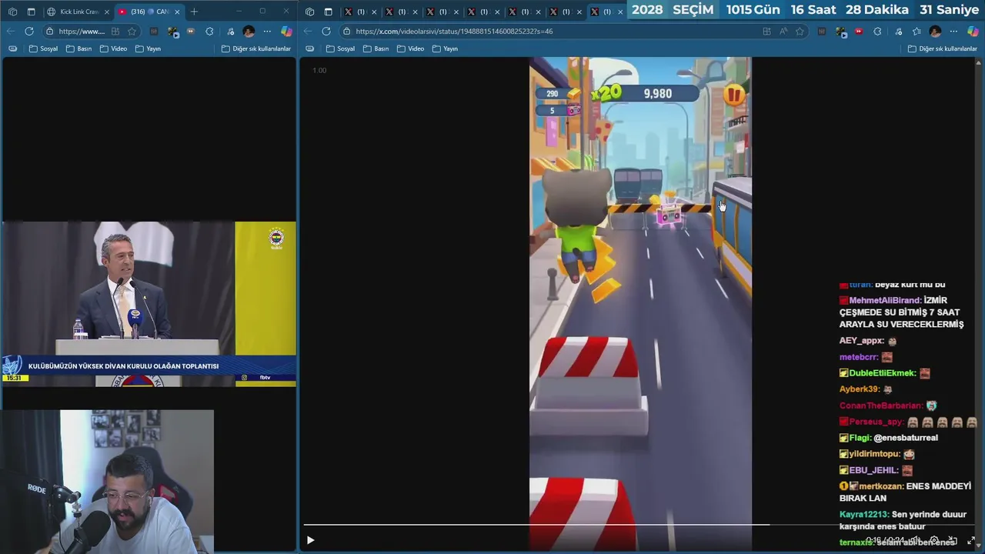Viewport: 985px width, 554px height.
Task: Open the split screen icon in right address bar
Action: click(766, 32)
